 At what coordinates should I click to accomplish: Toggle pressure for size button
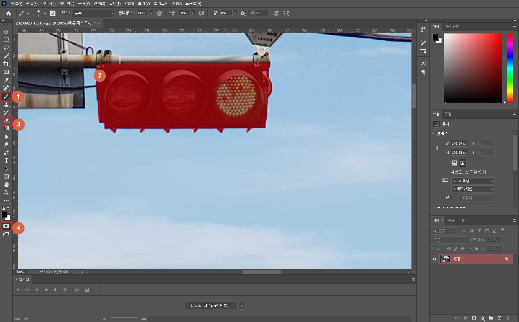pos(276,13)
